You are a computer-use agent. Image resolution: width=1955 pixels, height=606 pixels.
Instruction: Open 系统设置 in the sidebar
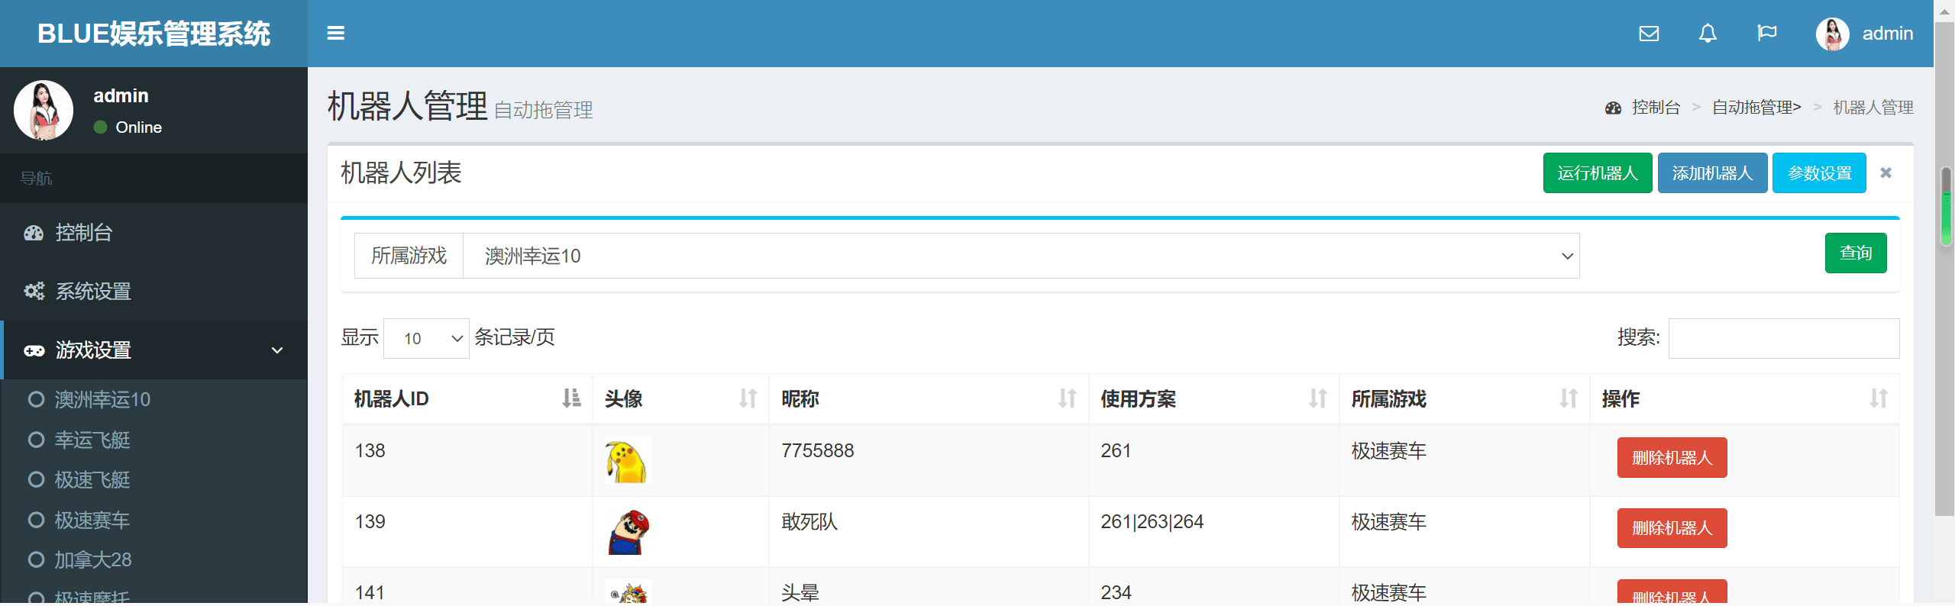pos(153,291)
